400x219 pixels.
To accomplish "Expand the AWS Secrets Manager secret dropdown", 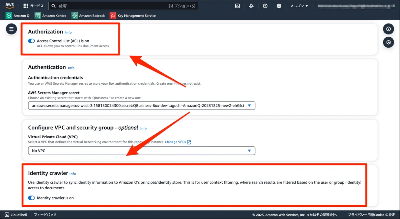I will coord(142,106).
